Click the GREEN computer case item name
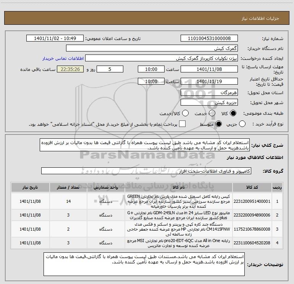 coord(179,201)
